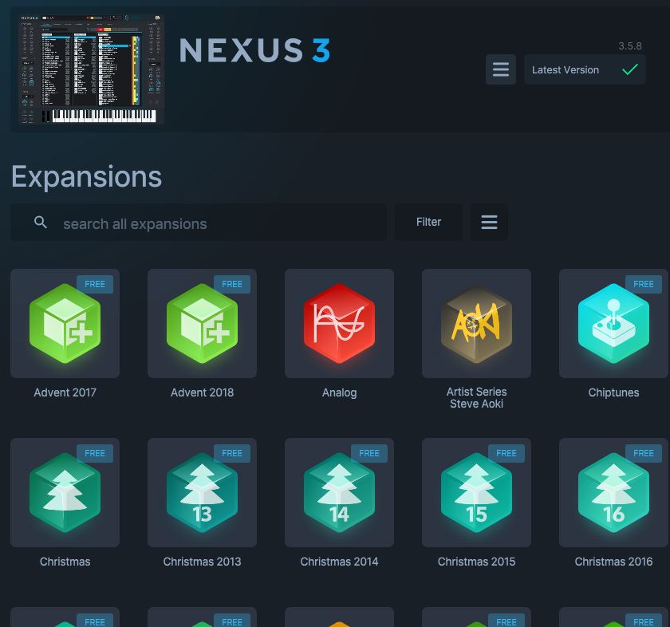670x627 pixels.
Task: Open the Advent 2018 expansion cube icon
Action: point(202,324)
